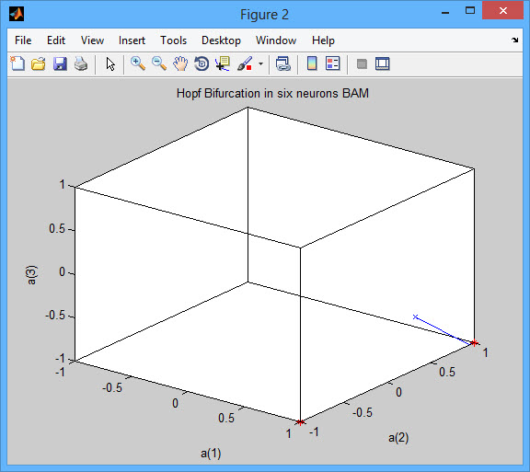
Task: Click the New Figure icon
Action: 17,63
